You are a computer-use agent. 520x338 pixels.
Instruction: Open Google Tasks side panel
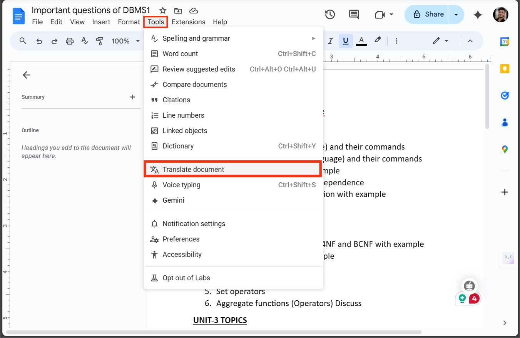coord(505,95)
